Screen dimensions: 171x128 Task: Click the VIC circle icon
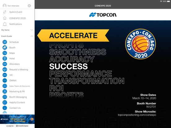tap(5, 75)
